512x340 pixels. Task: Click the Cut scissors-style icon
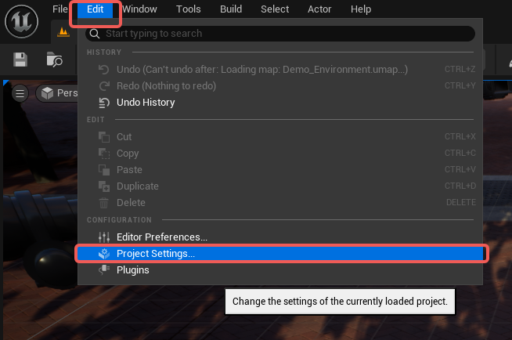coord(104,137)
